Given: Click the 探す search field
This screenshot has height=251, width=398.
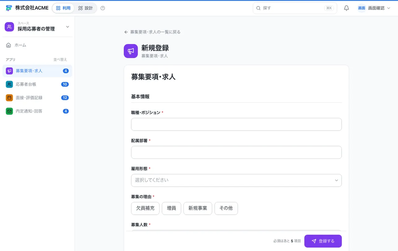Looking at the screenshot, I should (x=295, y=8).
